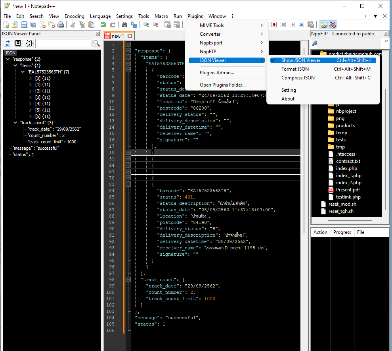The width and height of the screenshot is (392, 351).
Task: Switch to the new 1 document tab
Action: pos(117,36)
